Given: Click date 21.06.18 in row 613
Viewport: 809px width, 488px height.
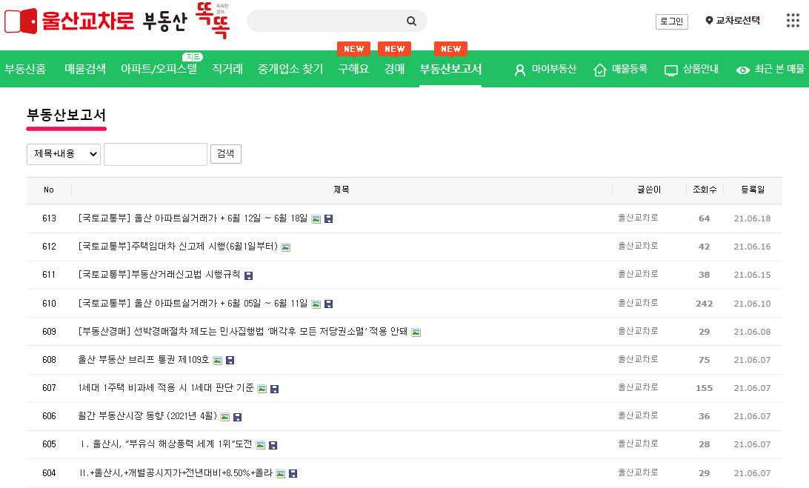Looking at the screenshot, I should pyautogui.click(x=752, y=218).
